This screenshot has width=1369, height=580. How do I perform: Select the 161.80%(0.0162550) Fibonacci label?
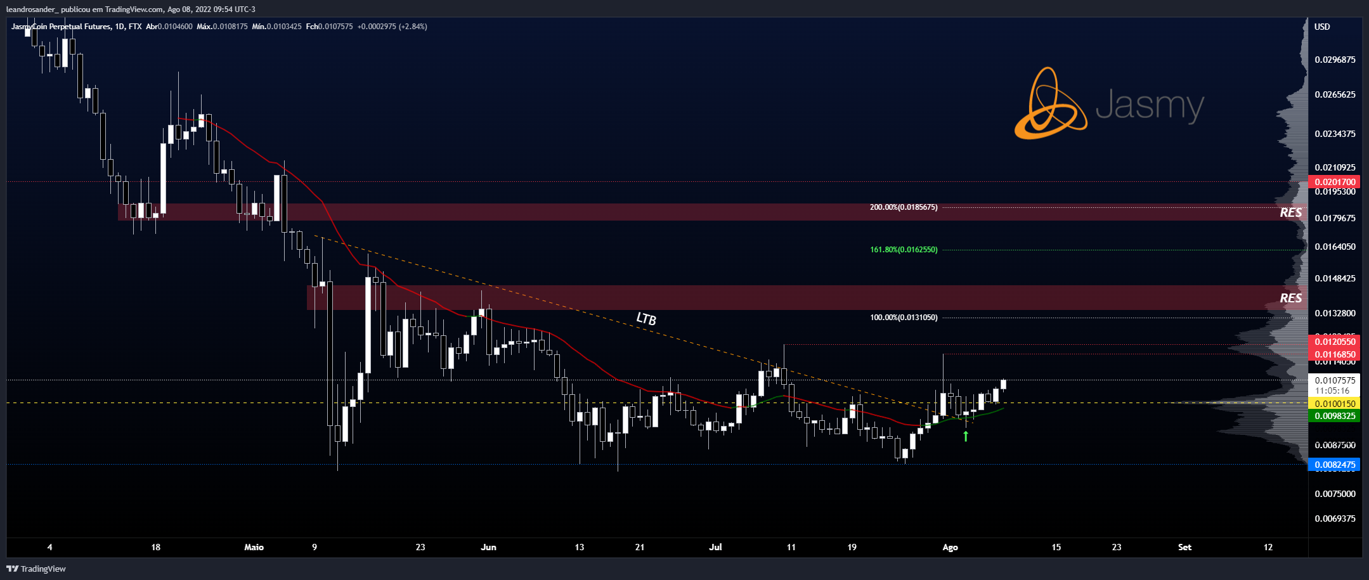(904, 250)
